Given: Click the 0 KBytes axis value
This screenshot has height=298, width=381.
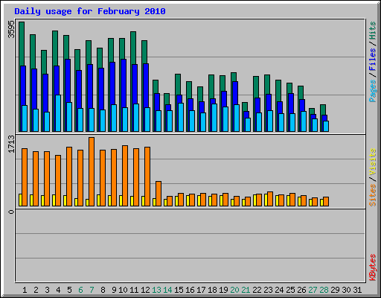Looking at the screenshot, I should click(11, 212).
